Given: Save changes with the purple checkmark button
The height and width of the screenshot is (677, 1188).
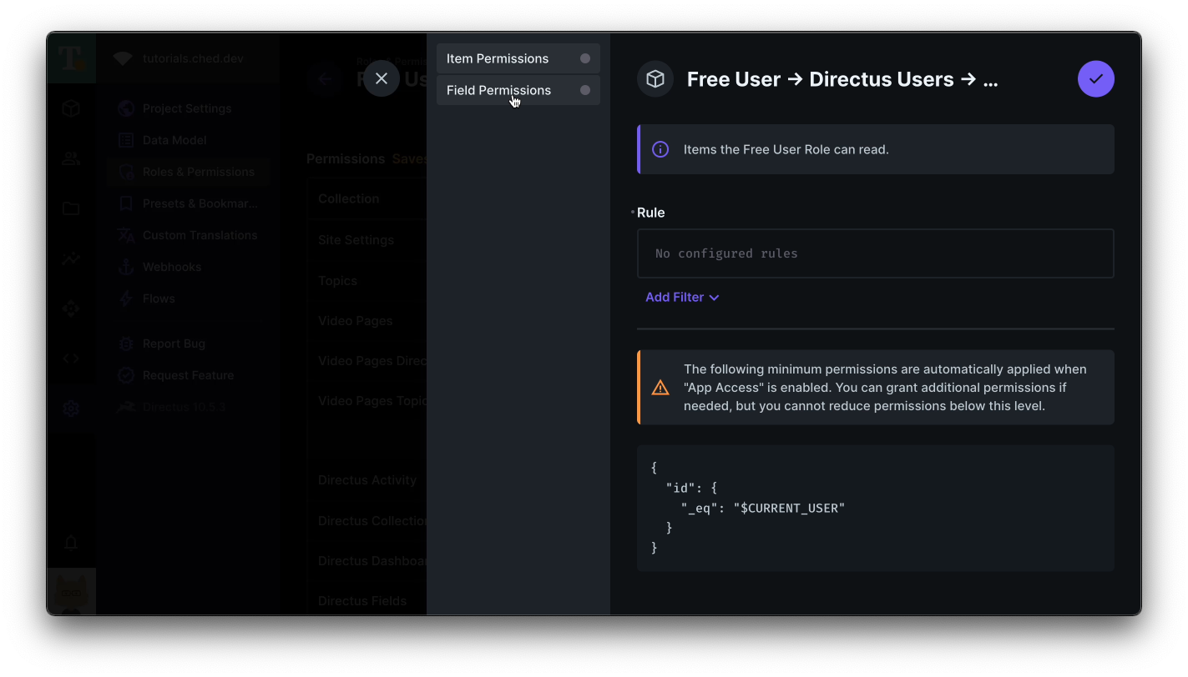Looking at the screenshot, I should (1095, 78).
